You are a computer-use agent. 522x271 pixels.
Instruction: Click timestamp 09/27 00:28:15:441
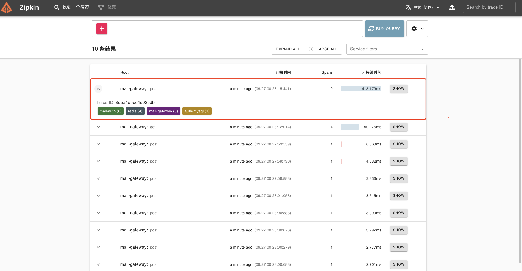pyautogui.click(x=273, y=89)
